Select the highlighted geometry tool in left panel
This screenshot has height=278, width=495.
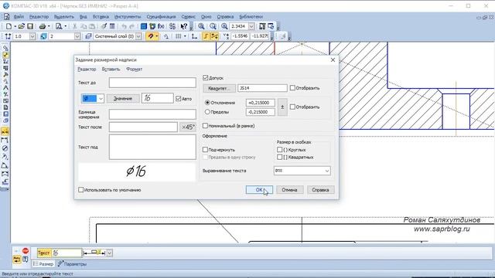(x=5, y=55)
